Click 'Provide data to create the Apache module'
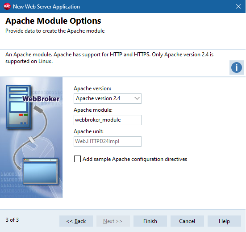This screenshot has width=246, height=232. [x=55, y=31]
